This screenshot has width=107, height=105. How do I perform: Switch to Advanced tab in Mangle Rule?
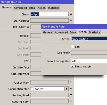point(20,8)
